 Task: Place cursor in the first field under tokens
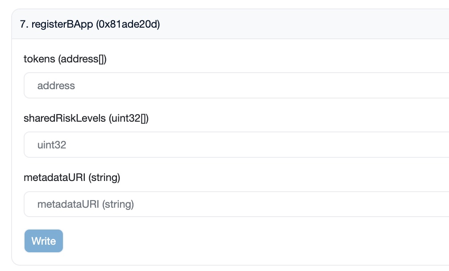(237, 86)
